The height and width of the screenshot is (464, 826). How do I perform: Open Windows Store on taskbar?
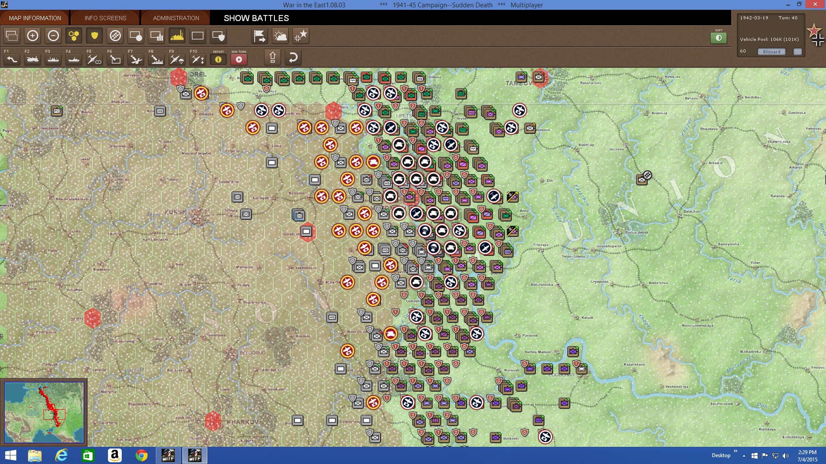(x=88, y=455)
